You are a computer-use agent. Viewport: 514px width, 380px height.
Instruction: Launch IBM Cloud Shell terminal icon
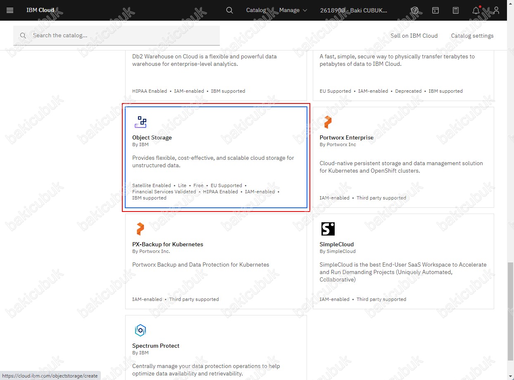coord(435,10)
